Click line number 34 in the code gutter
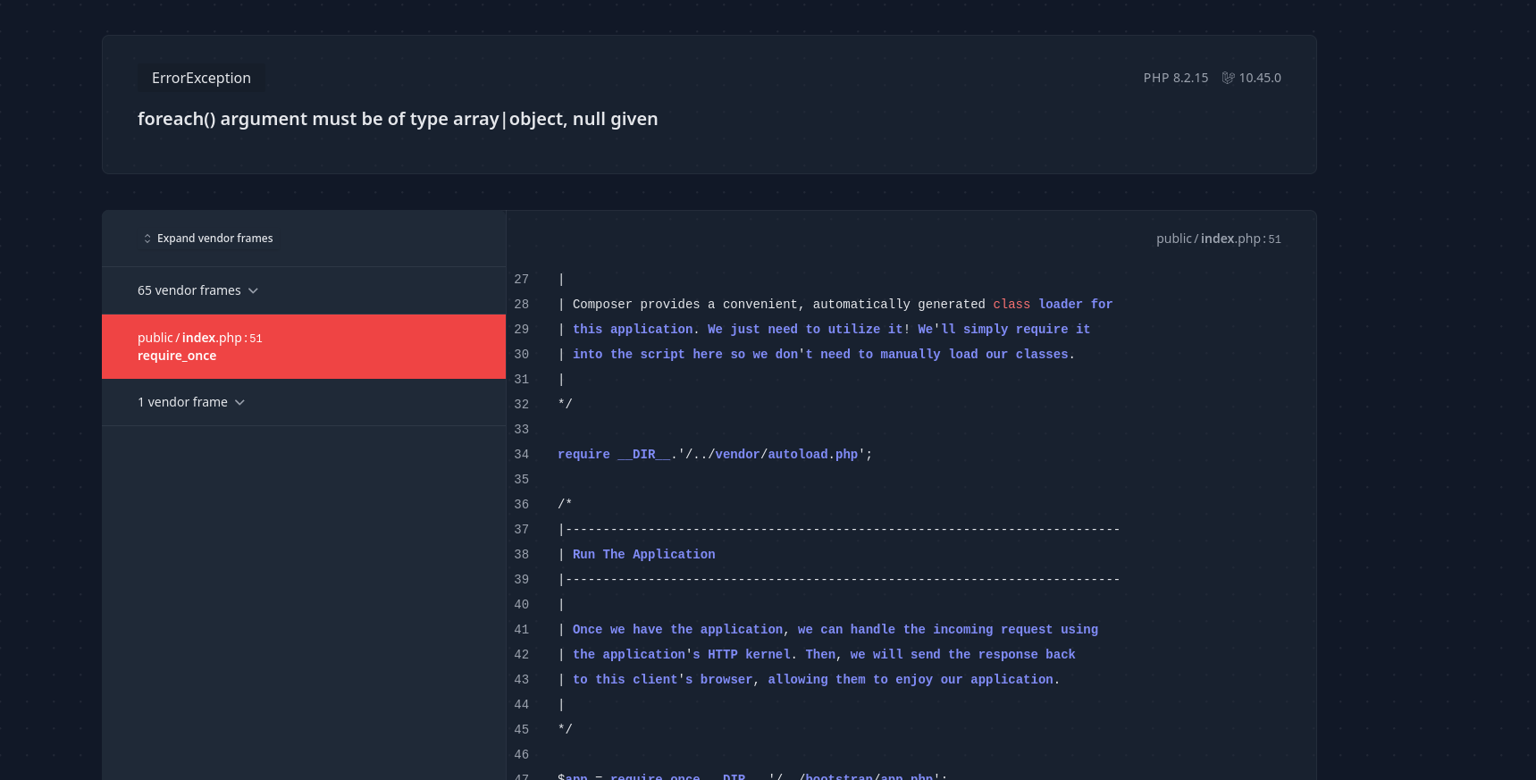1536x780 pixels. pos(522,455)
